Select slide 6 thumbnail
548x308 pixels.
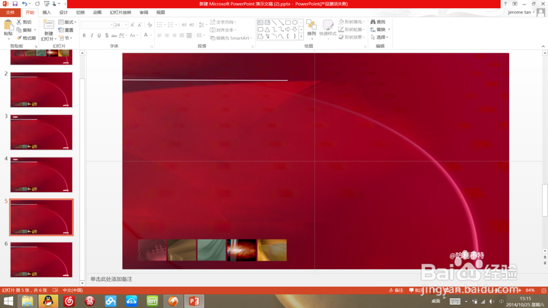pos(41,259)
